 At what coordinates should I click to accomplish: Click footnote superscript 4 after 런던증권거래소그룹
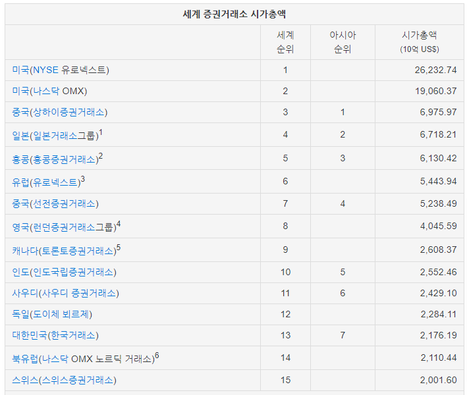[119, 224]
